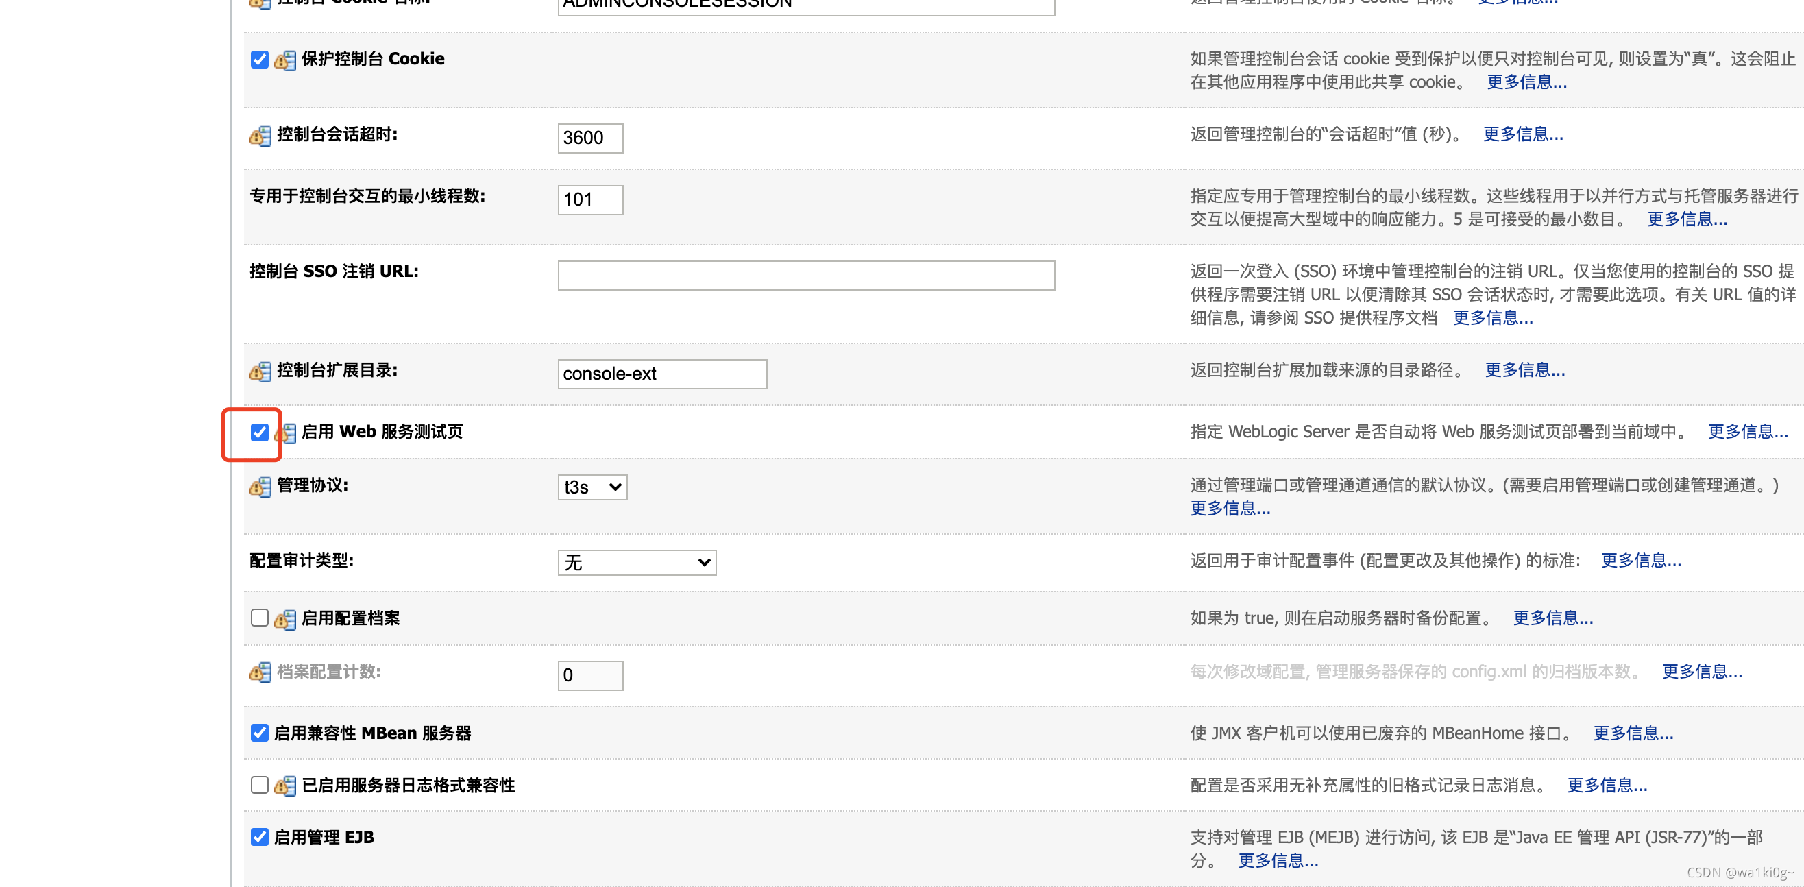Image resolution: width=1804 pixels, height=887 pixels.
Task: Open 更多信息 link for 档案配置计数
Action: (1703, 672)
